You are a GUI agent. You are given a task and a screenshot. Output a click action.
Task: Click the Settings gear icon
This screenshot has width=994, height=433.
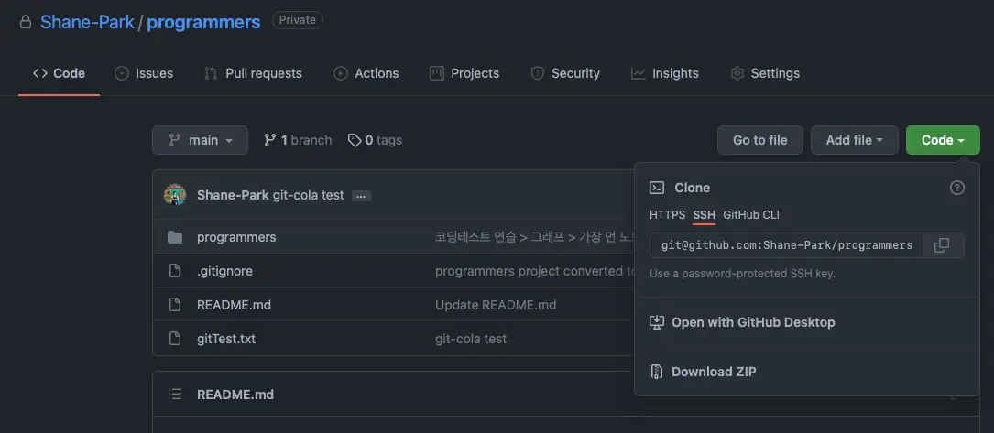point(737,73)
